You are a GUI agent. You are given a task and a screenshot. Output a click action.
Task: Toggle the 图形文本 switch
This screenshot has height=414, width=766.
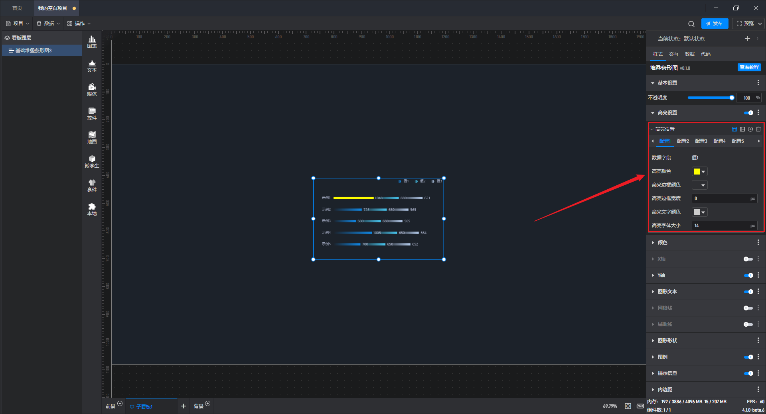click(748, 292)
